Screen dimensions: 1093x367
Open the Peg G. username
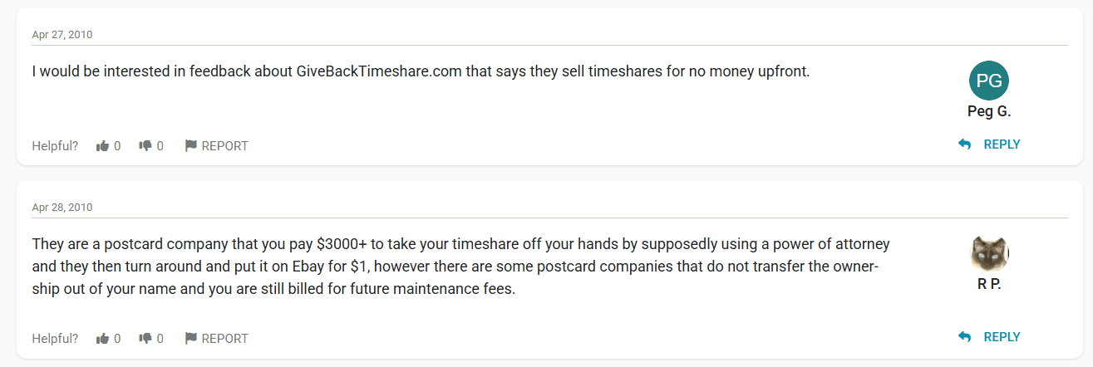point(989,111)
